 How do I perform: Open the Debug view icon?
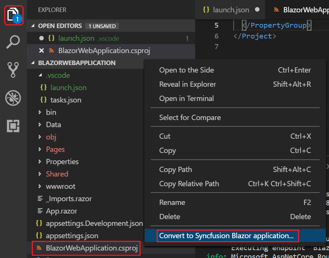point(13,98)
